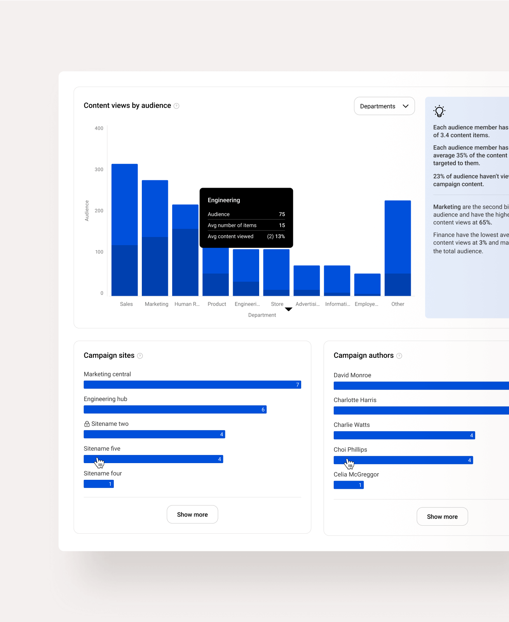Click the lock icon beside Sitename two
509x622 pixels.
coord(87,424)
